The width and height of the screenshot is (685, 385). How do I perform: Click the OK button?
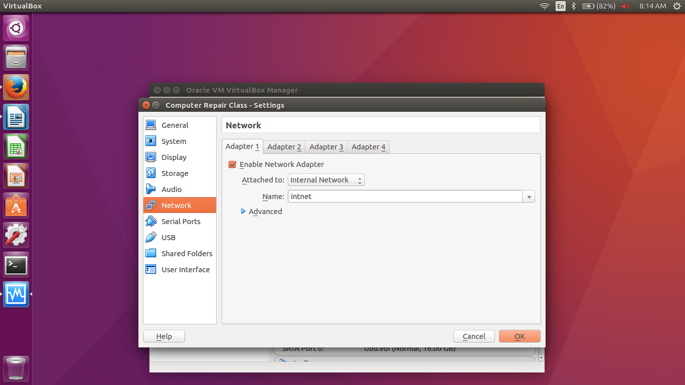520,336
